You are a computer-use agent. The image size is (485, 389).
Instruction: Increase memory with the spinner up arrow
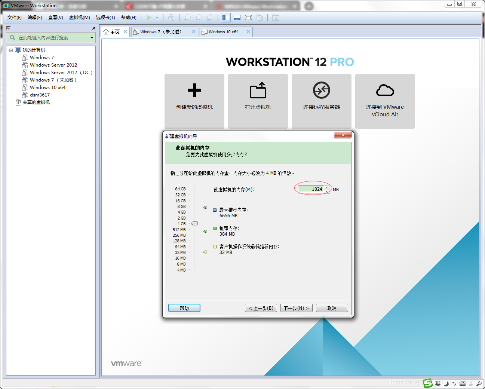pos(327,187)
